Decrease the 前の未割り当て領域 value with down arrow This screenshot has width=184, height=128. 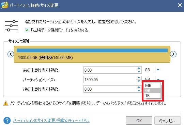[x=139, y=72]
